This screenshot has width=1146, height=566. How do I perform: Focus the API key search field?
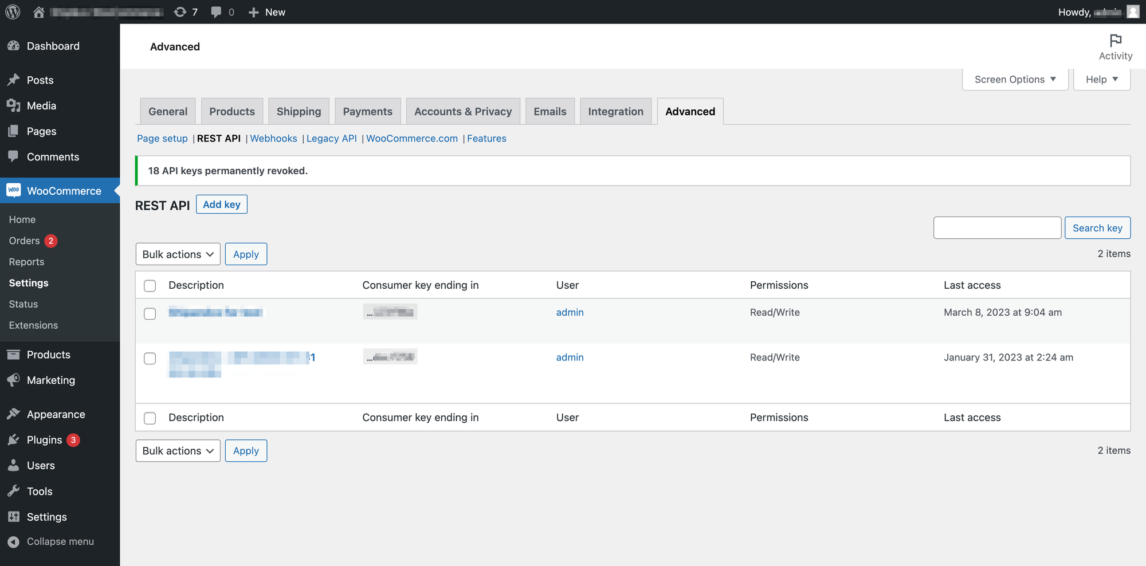[x=997, y=228]
